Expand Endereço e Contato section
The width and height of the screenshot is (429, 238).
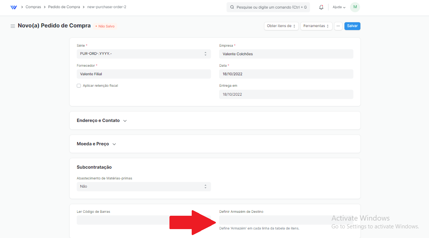click(102, 120)
